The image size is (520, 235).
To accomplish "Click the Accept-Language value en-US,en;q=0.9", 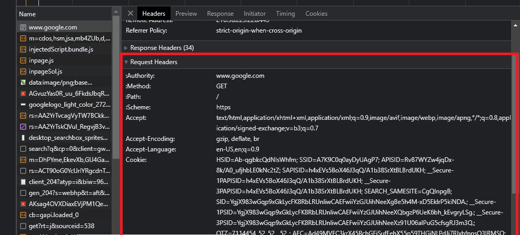I will coord(238,149).
